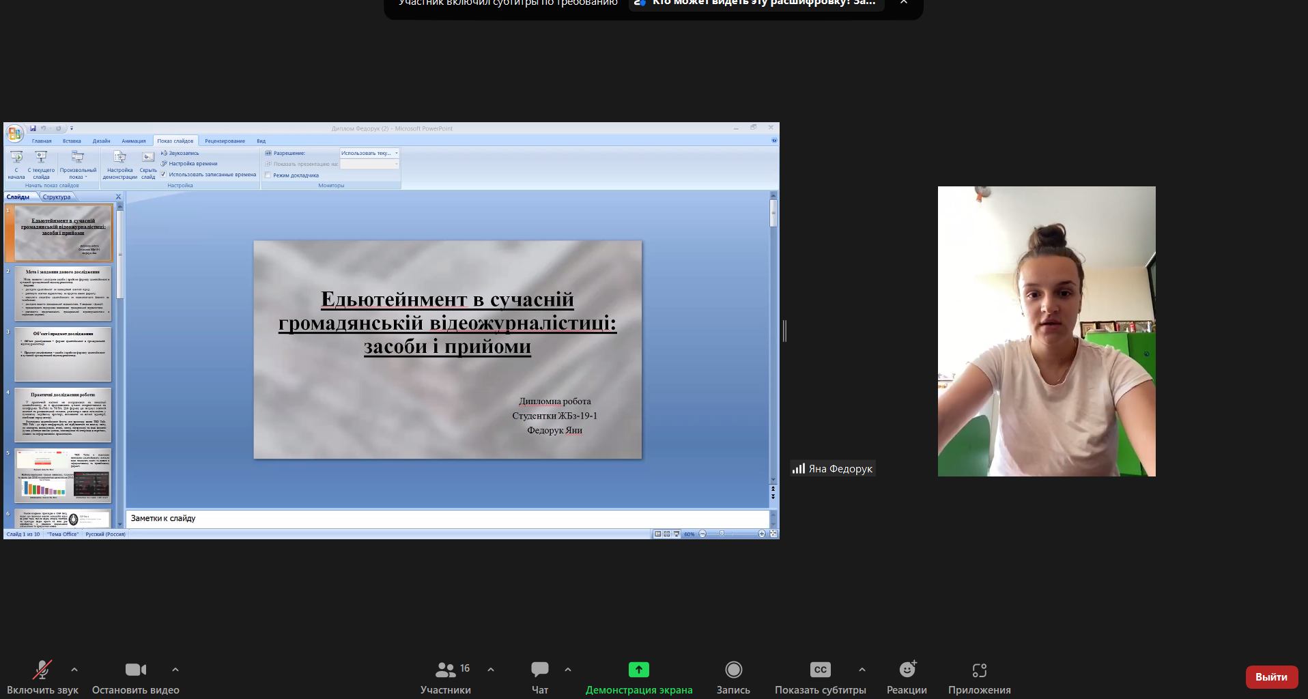This screenshot has width=1308, height=699.
Task: Open PowerPoint help question-mark icon
Action: click(773, 140)
